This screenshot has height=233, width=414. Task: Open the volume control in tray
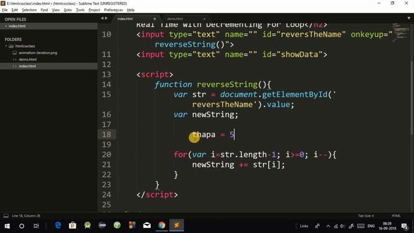[342, 226]
